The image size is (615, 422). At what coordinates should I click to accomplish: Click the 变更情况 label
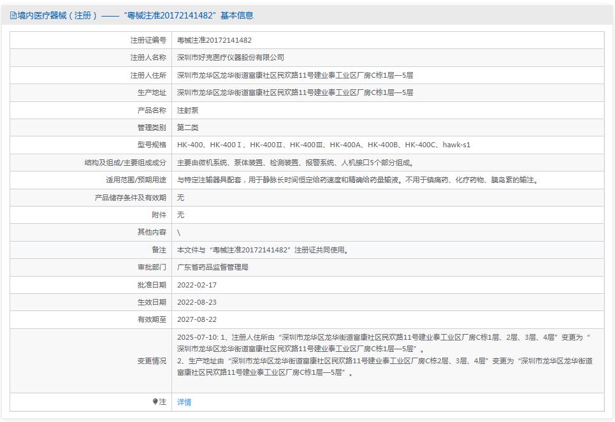pyautogui.click(x=152, y=361)
